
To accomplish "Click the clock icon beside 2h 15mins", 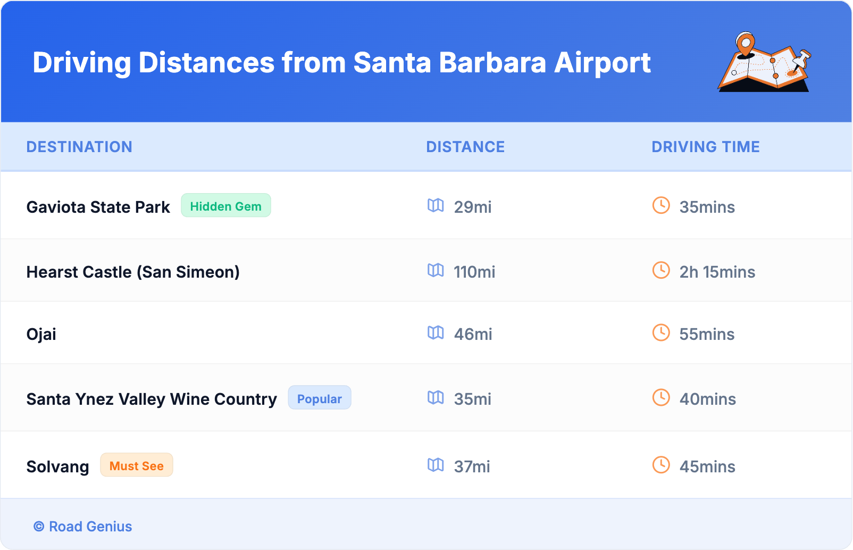I will click(661, 270).
